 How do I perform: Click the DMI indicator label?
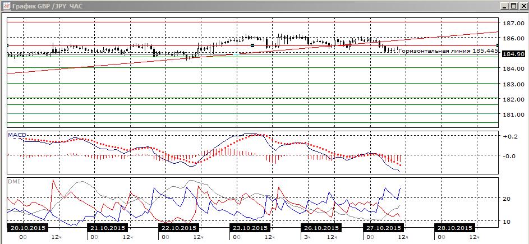[13, 182]
